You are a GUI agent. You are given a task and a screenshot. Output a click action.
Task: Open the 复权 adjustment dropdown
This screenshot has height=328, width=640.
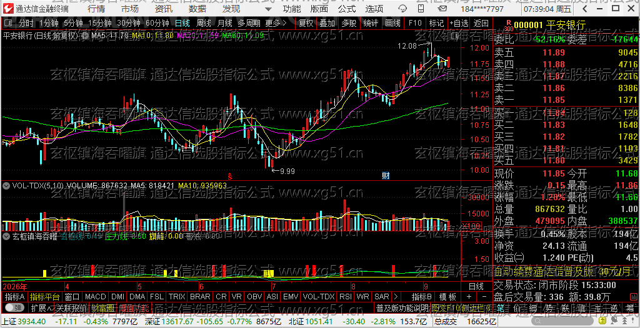(x=306, y=23)
